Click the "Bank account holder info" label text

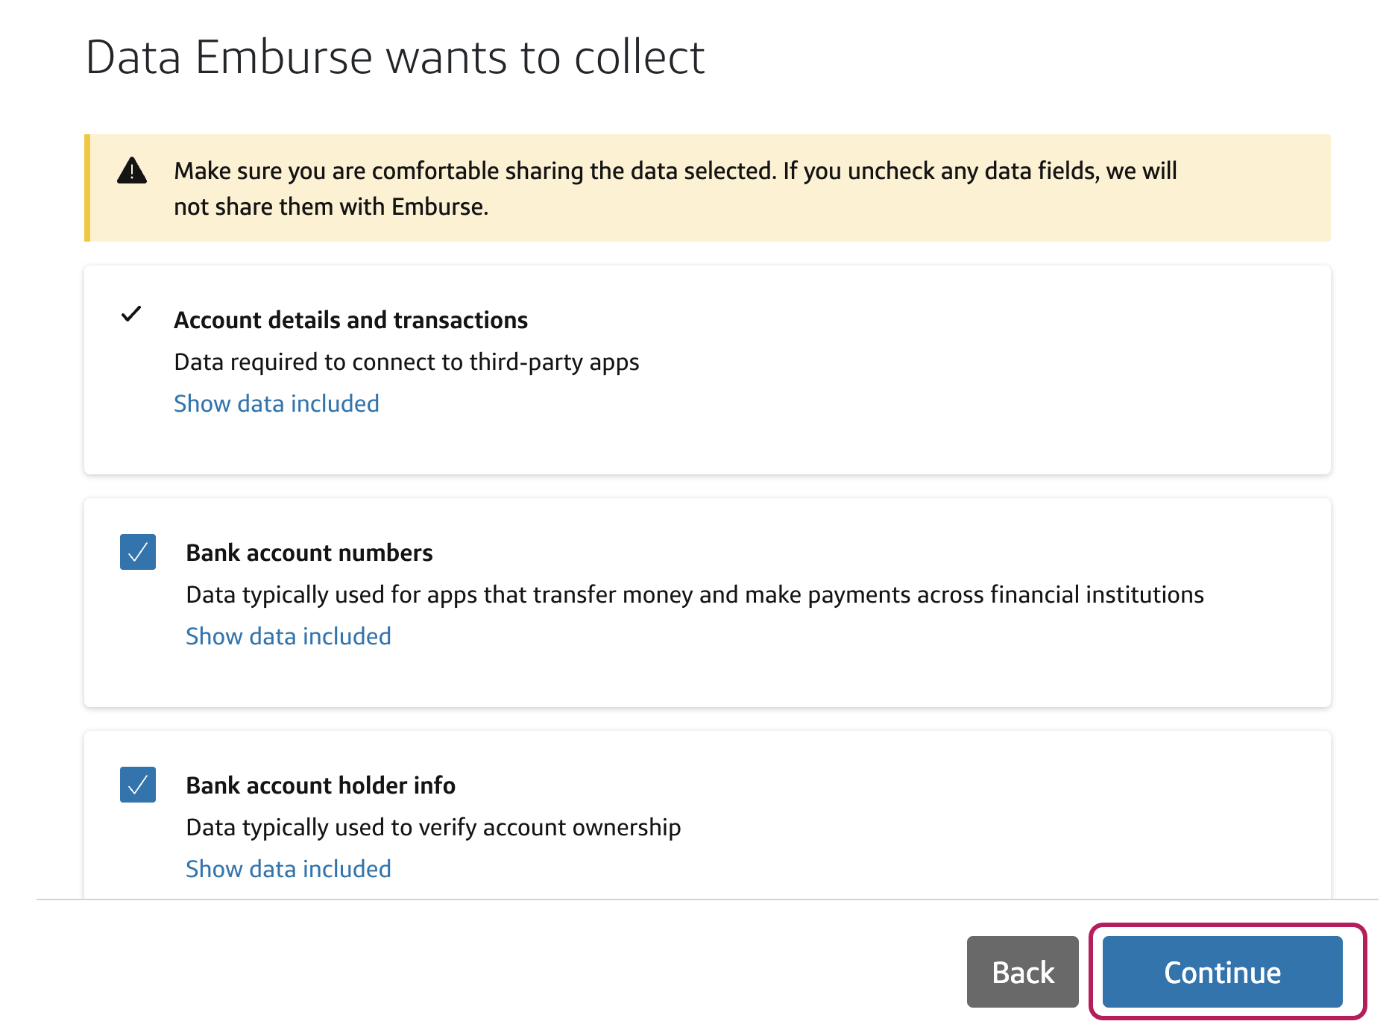[x=321, y=785]
